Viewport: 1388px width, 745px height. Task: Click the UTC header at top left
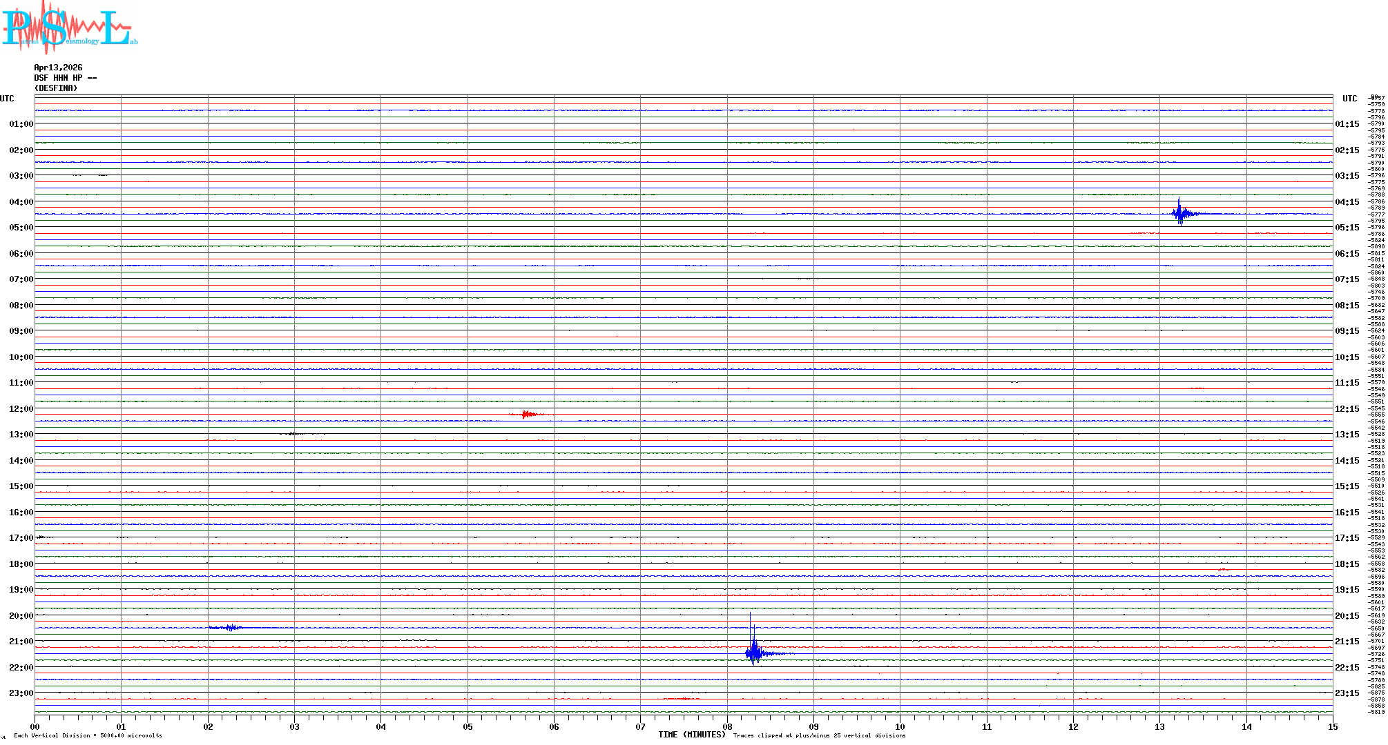[7, 99]
